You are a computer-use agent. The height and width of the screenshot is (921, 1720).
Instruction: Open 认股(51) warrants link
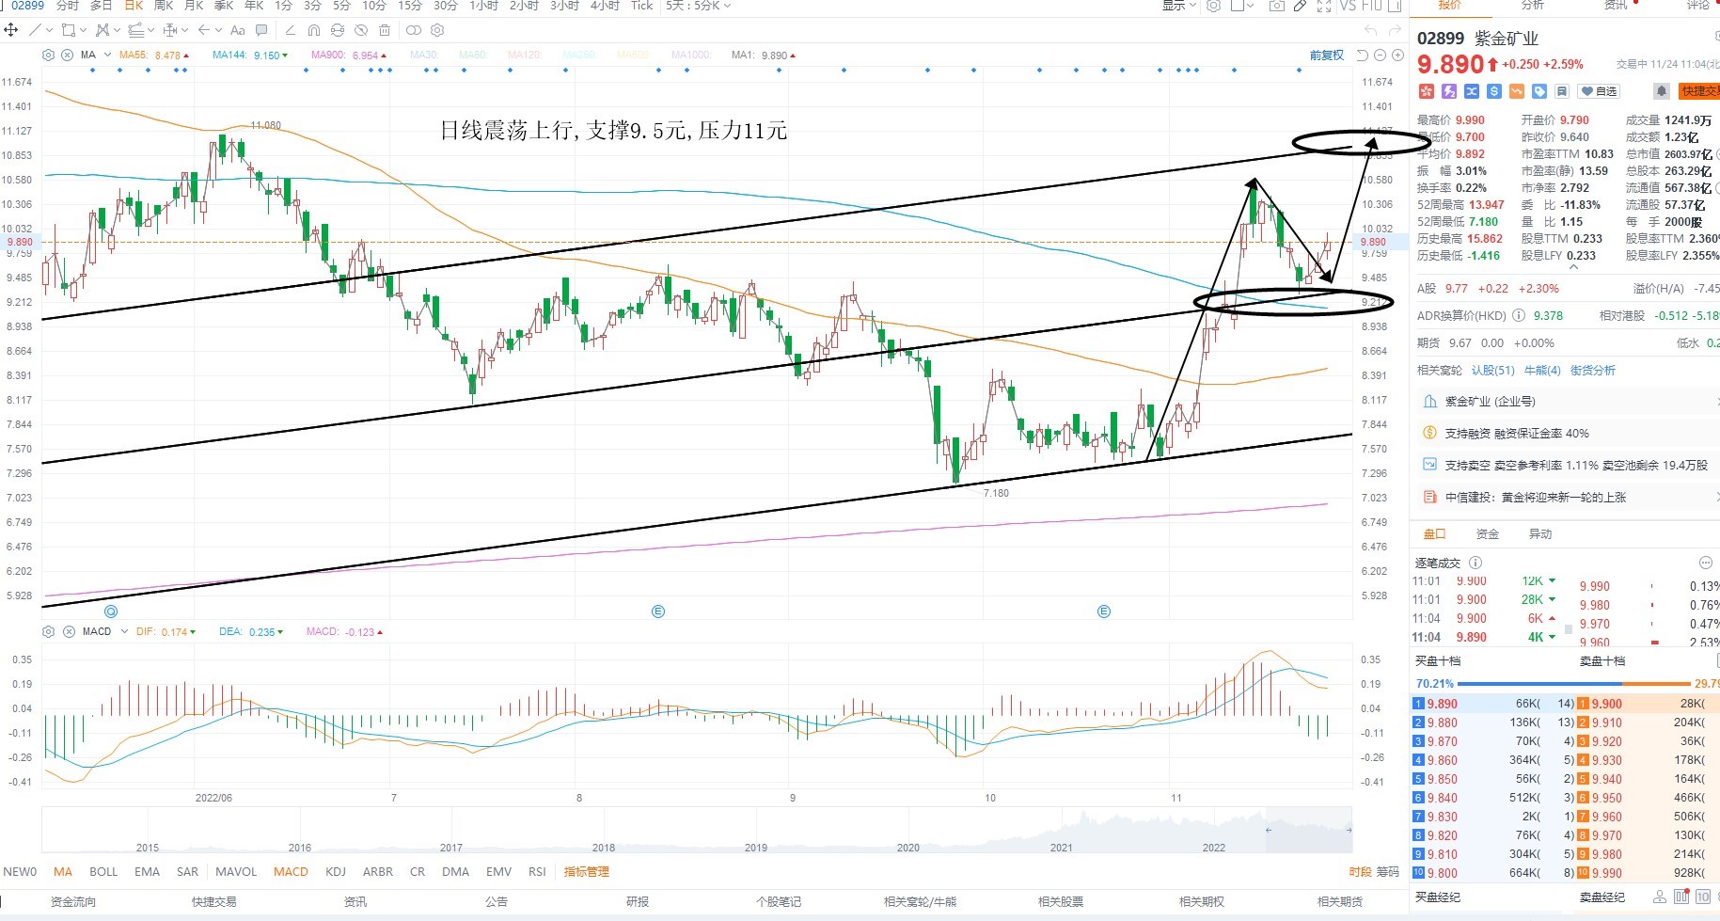(1493, 371)
